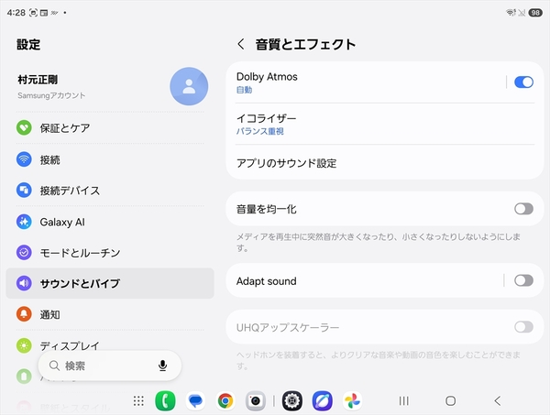Select 接続 in the settings list

(x=110, y=159)
